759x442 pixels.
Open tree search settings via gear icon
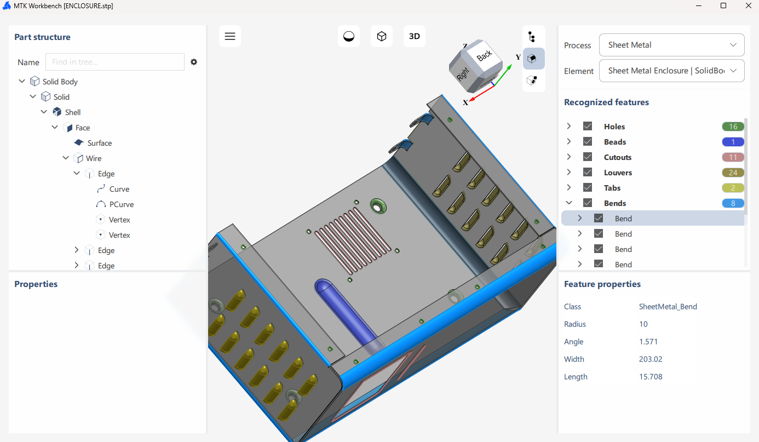[194, 62]
